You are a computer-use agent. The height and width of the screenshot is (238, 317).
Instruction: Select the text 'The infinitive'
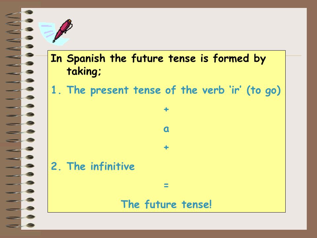click(101, 166)
